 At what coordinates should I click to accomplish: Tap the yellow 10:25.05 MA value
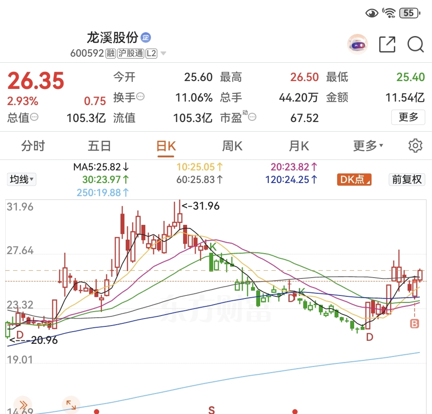point(200,167)
